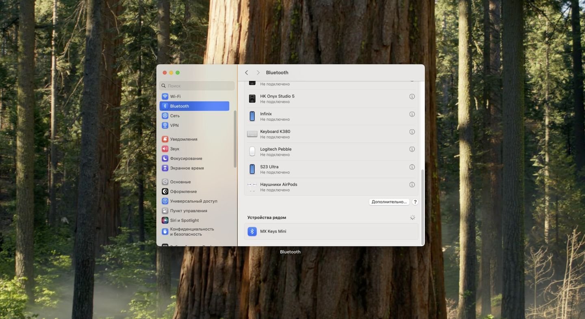Open VPN settings in sidebar
Screen dimensions: 585x319
(194, 126)
